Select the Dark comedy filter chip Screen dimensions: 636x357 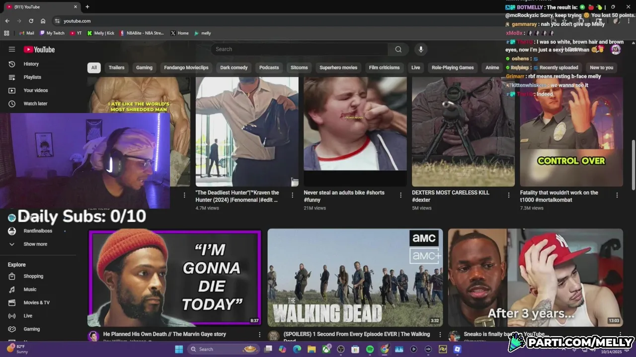click(234, 67)
